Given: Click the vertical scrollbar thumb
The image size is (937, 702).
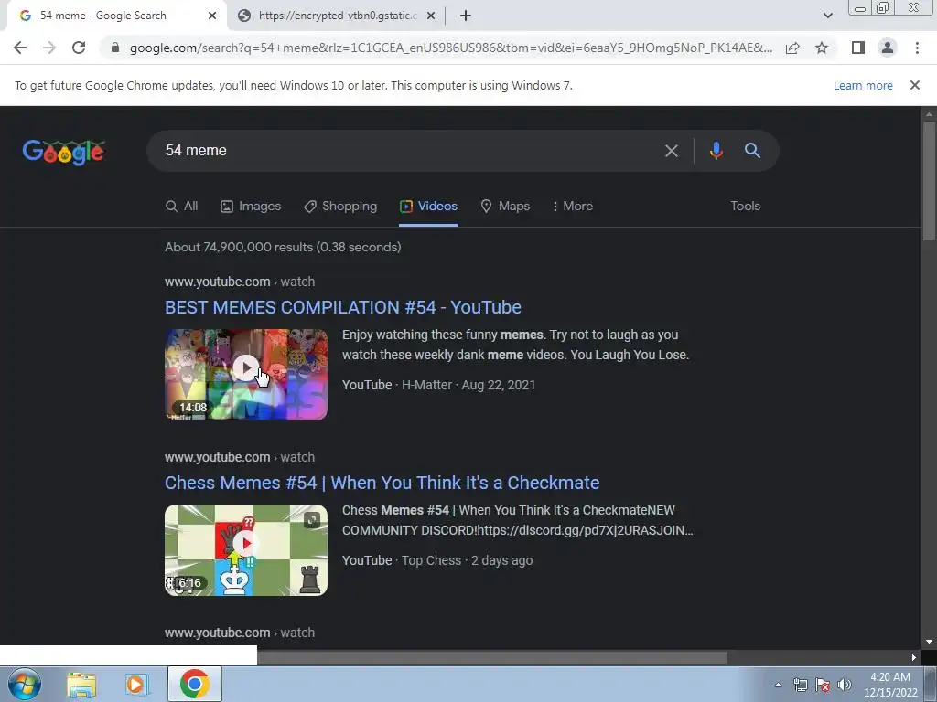Looking at the screenshot, I should 929,181.
